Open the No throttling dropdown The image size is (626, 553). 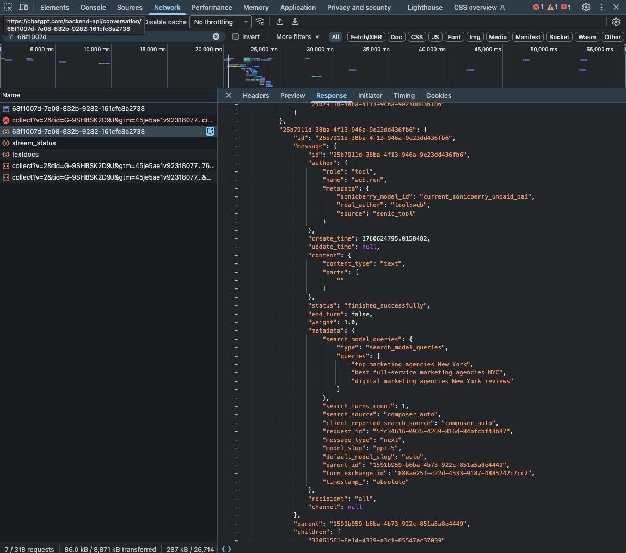pos(220,22)
